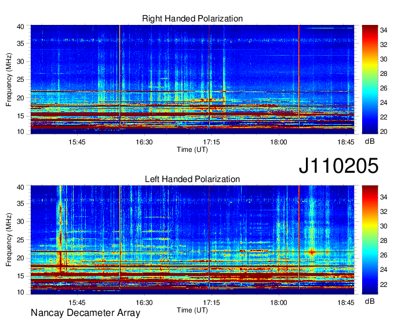Click the 30 dB mark on Right Handed color bar
Screen dimensions: 394x320
pyautogui.click(x=384, y=59)
